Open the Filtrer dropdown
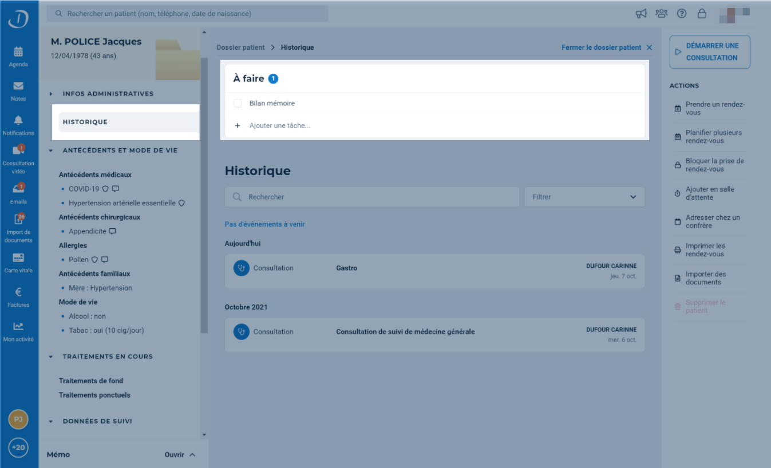Image resolution: width=771 pixels, height=468 pixels. pos(584,197)
